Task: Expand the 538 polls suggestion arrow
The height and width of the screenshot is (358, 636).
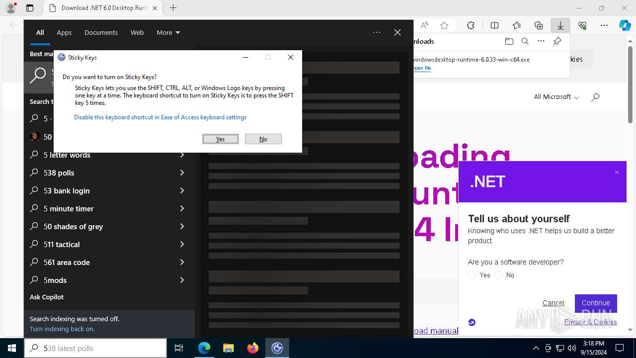Action: coord(182,173)
